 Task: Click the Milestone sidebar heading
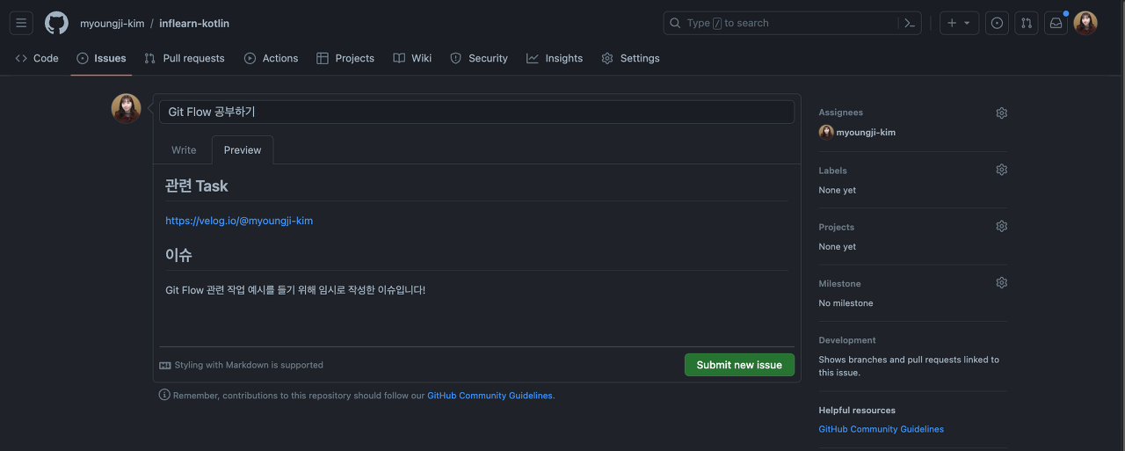tap(839, 283)
